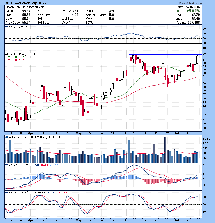This screenshot has width=215, height=223.
Task: Click the date Friday 15-Jul-2016
Action: click(x=187, y=7)
